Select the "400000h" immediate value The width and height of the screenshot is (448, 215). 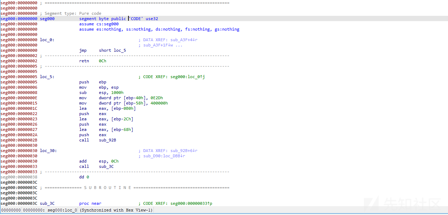tap(159, 103)
